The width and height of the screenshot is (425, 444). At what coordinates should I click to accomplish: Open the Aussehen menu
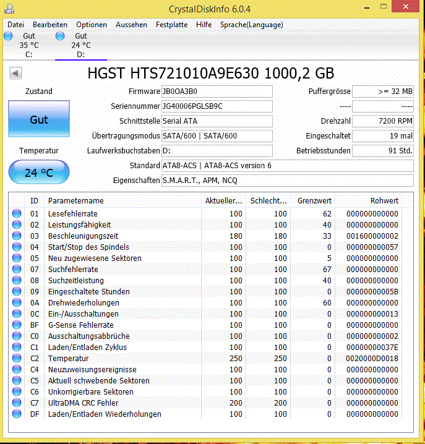pos(131,25)
